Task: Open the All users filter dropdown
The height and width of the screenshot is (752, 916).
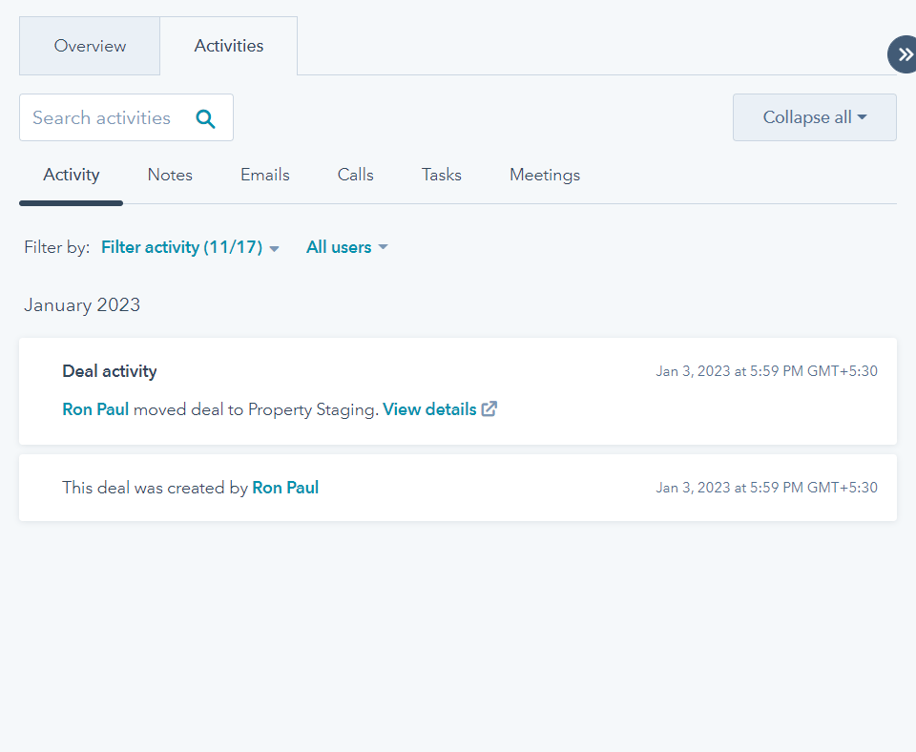Action: 338,247
